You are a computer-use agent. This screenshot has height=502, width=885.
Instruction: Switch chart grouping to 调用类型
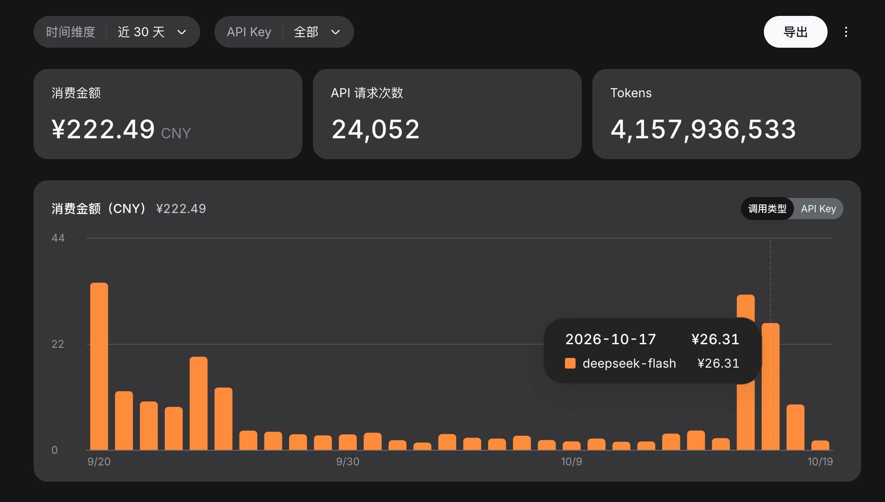(767, 209)
